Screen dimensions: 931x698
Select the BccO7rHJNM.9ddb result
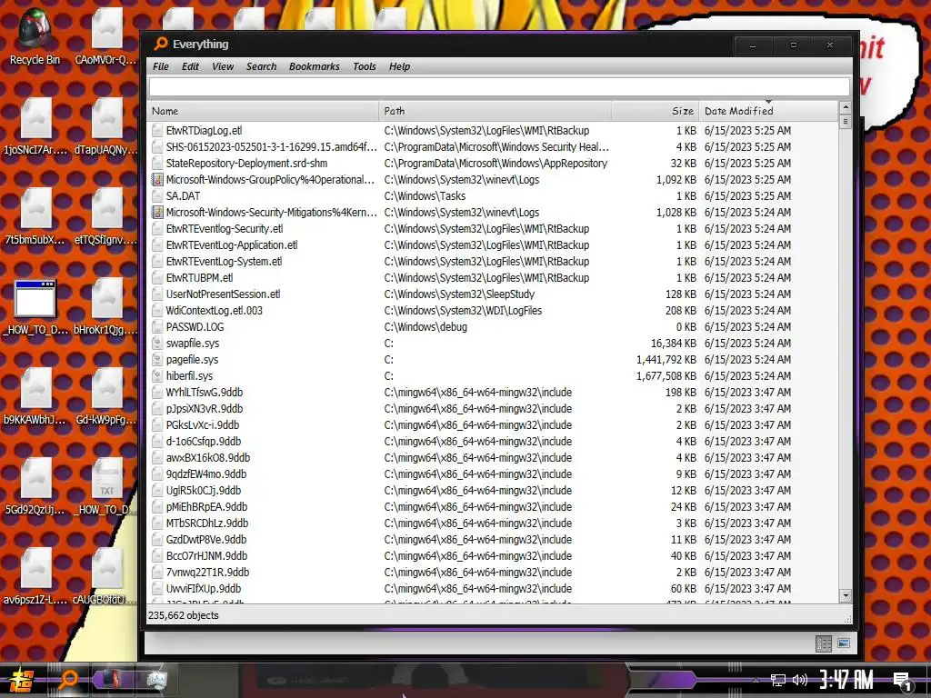point(493,556)
